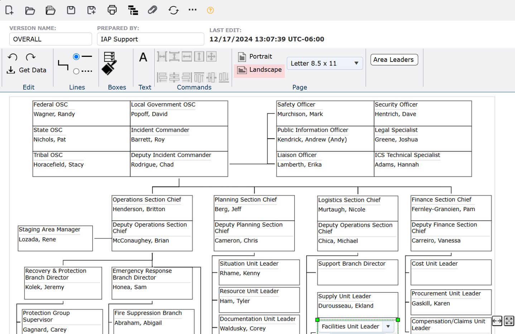Print the organization chart

(112, 10)
